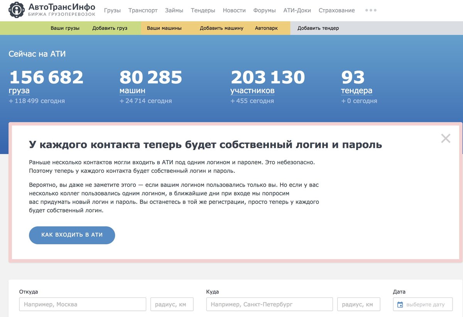Close the login announcement banner
This screenshot has height=317, width=463.
pyautogui.click(x=446, y=138)
